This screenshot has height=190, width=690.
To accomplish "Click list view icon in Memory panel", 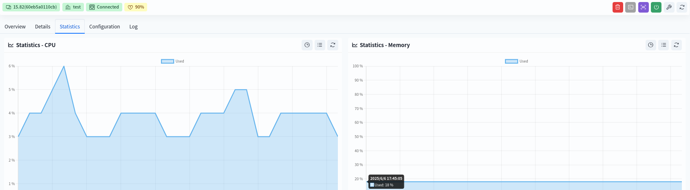I will click(x=664, y=45).
